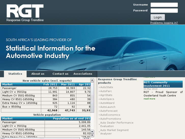
Task: Click the Feb 2011 column header
Action: (x=50, y=84)
